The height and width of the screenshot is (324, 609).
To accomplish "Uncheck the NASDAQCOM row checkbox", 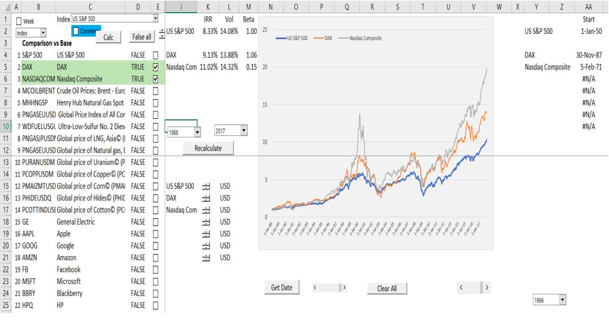I will 156,79.
